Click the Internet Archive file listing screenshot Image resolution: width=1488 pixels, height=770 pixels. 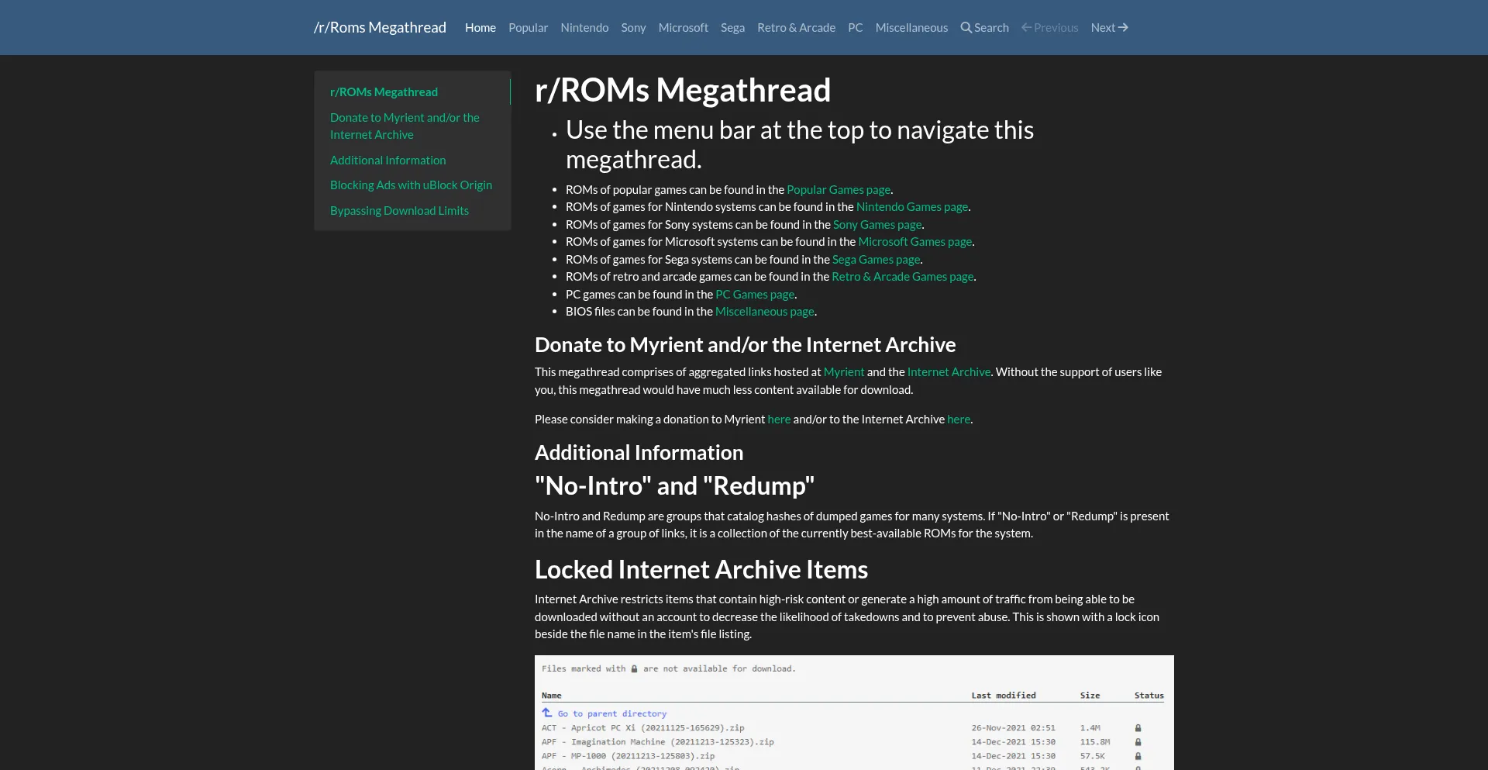[853, 712]
